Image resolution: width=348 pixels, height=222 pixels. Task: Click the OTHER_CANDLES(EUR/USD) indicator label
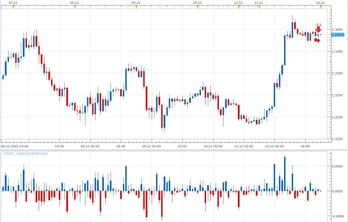tap(26, 154)
